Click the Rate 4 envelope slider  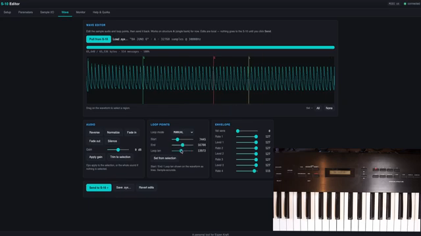247,171
